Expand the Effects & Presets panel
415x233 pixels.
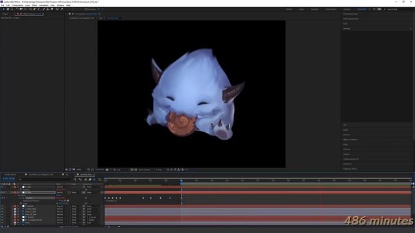coord(350,140)
